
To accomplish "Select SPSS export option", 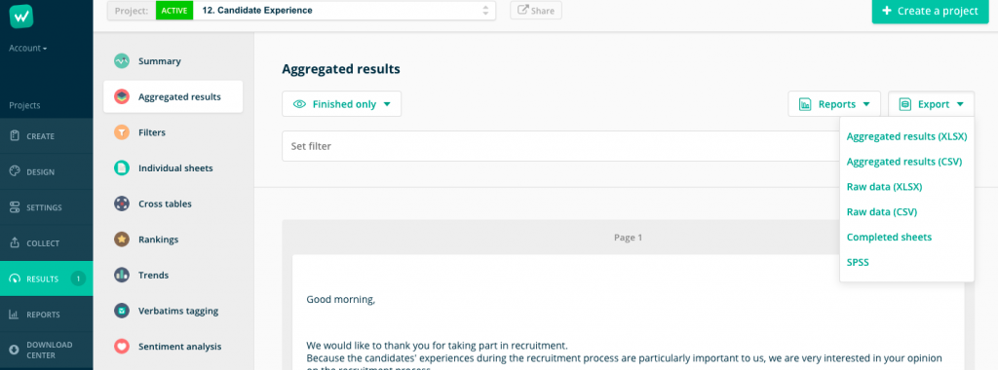I will (x=858, y=262).
